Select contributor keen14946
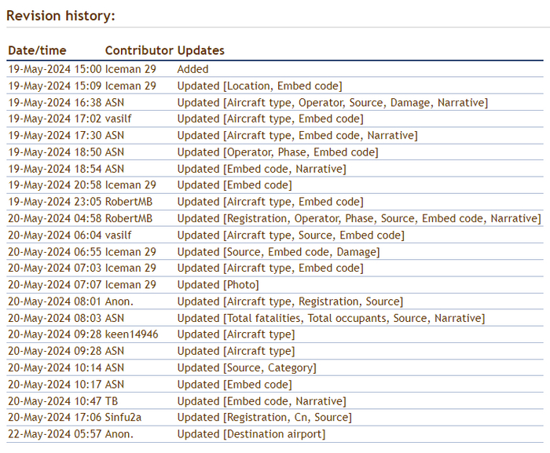This screenshot has height=453, width=550. [x=131, y=334]
